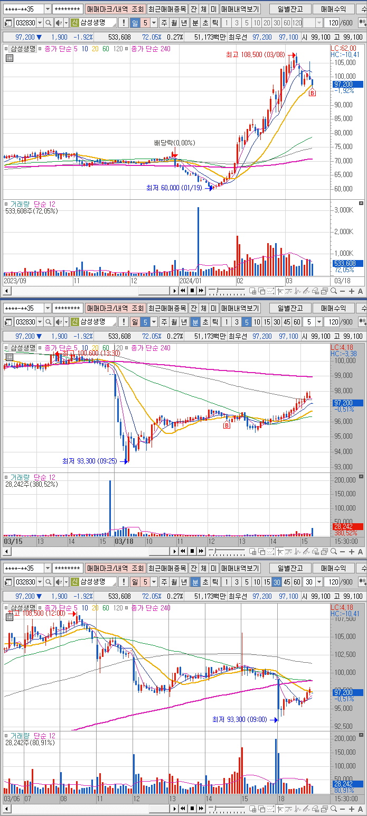
Task: Click 최근매매종목 in the top window
Action: (167, 9)
